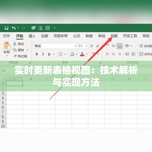The width and height of the screenshot is (152, 152).
Task: Click the increase indent icon
Action: pyautogui.click(x=133, y=54)
